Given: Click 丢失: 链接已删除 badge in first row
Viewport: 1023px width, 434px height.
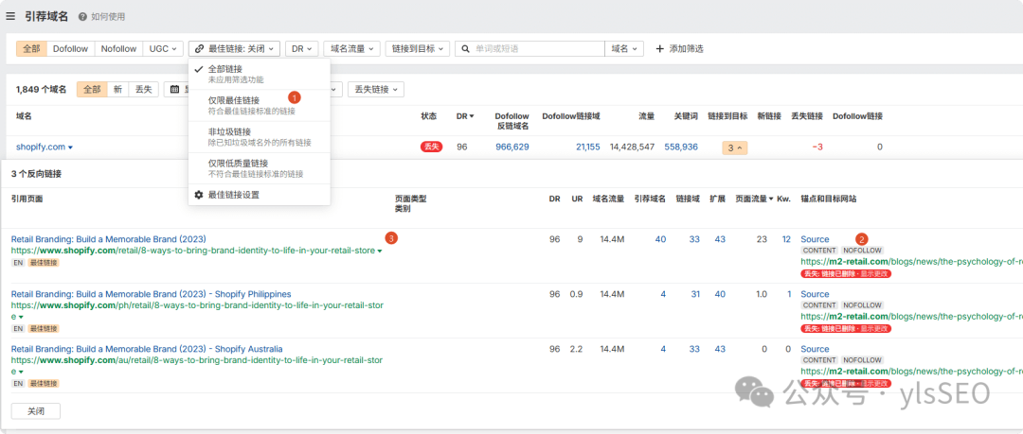Looking at the screenshot, I should tap(846, 273).
